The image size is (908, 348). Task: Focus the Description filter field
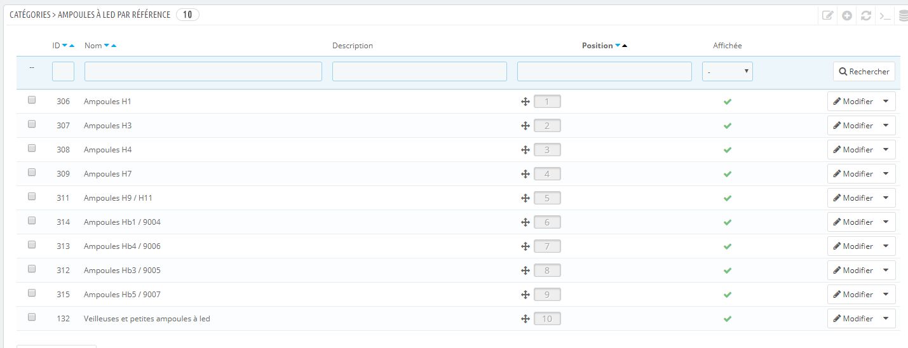tap(419, 72)
